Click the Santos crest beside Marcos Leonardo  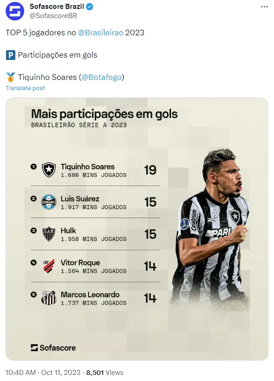(49, 298)
